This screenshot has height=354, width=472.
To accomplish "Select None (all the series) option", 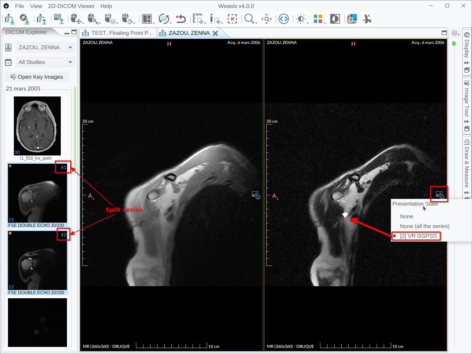I will click(x=424, y=226).
